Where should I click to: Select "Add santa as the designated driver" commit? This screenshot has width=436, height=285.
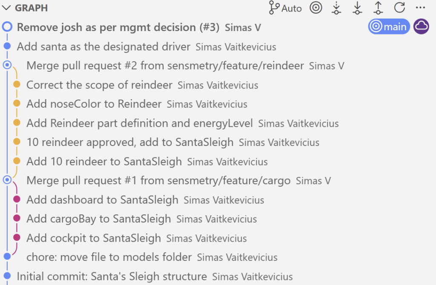point(103,47)
